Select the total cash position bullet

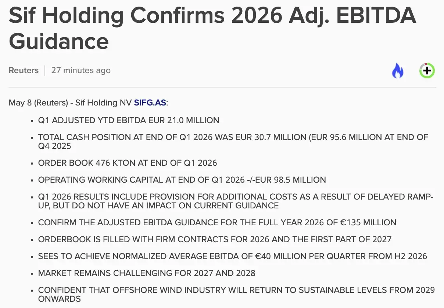233,142
